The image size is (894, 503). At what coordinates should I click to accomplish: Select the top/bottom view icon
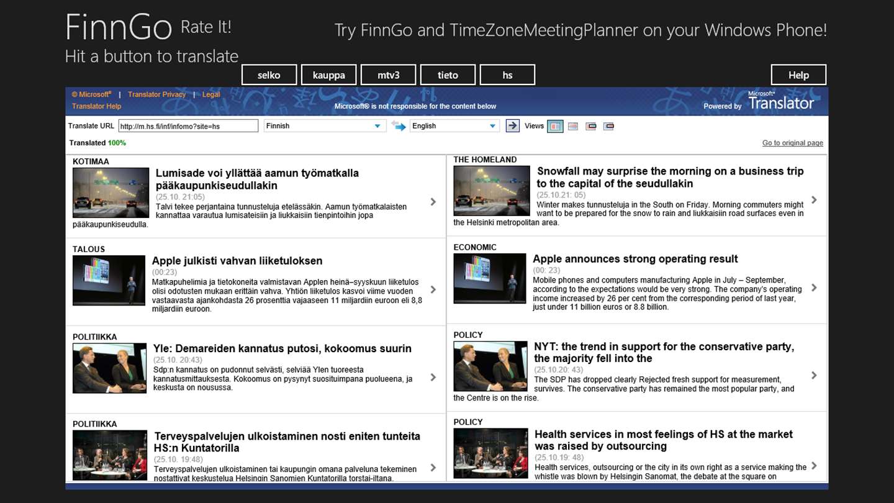[x=573, y=126]
